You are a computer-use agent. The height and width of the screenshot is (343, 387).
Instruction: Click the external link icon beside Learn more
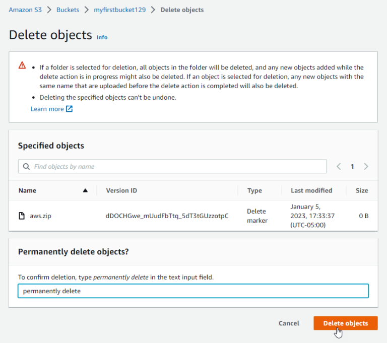click(70, 109)
